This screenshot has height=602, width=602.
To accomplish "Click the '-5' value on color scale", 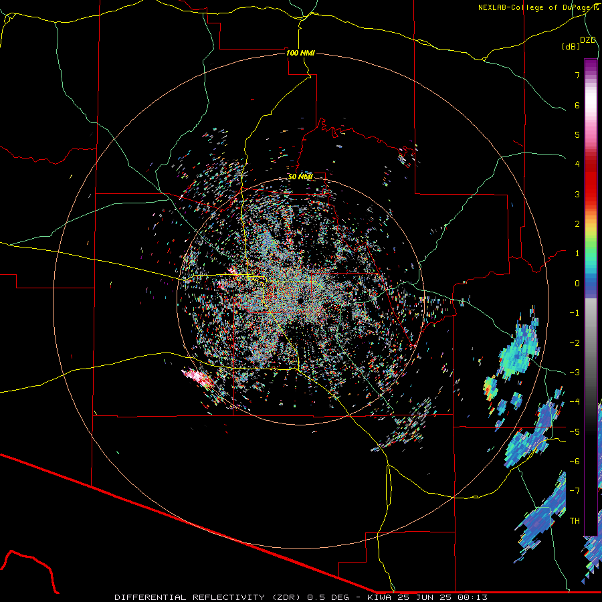I will point(575,432).
